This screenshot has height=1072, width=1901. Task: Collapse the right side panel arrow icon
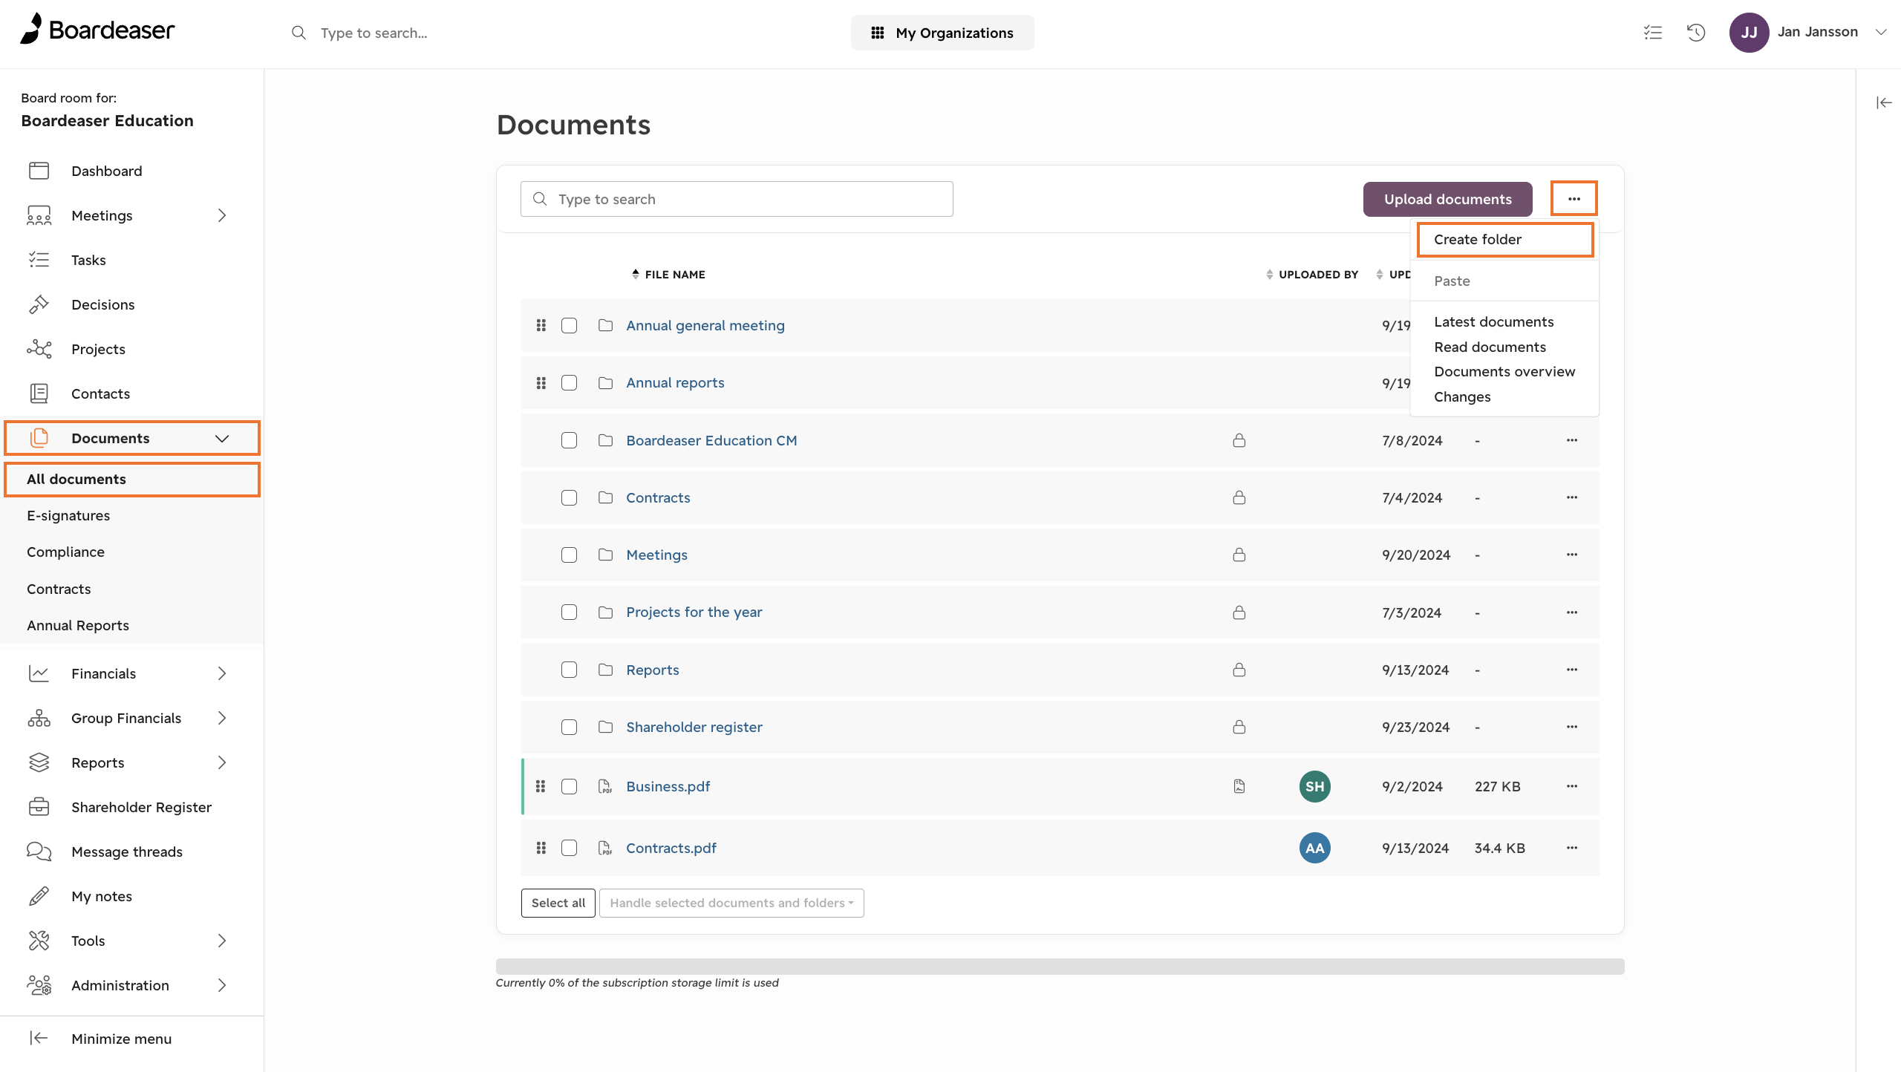pos(1884,102)
